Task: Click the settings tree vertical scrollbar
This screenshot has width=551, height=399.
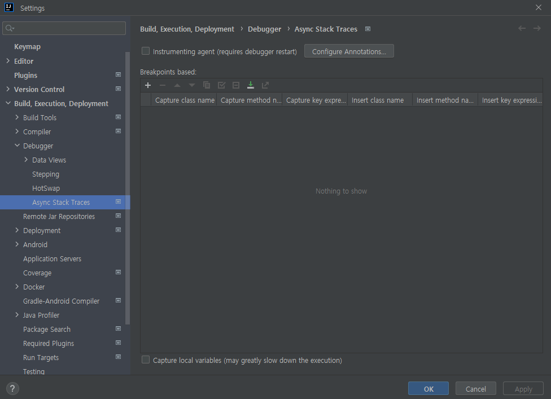Action: (x=128, y=188)
